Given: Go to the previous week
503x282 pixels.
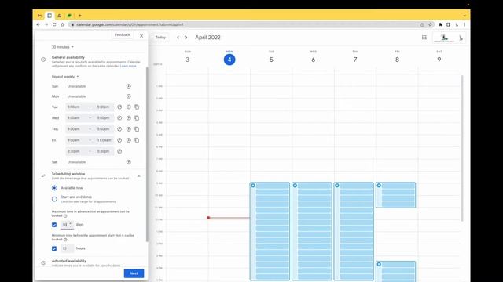Looking at the screenshot, I should click(178, 38).
